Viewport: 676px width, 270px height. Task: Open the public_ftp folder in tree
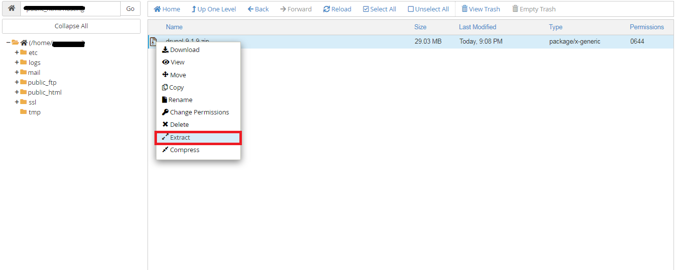pos(38,82)
